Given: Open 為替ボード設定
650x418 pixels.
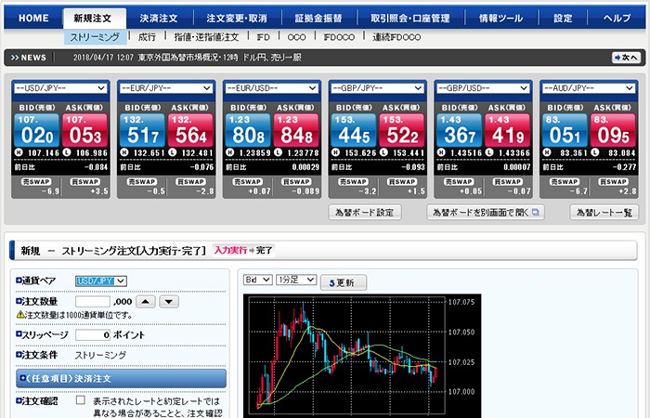Looking at the screenshot, I should [365, 213].
